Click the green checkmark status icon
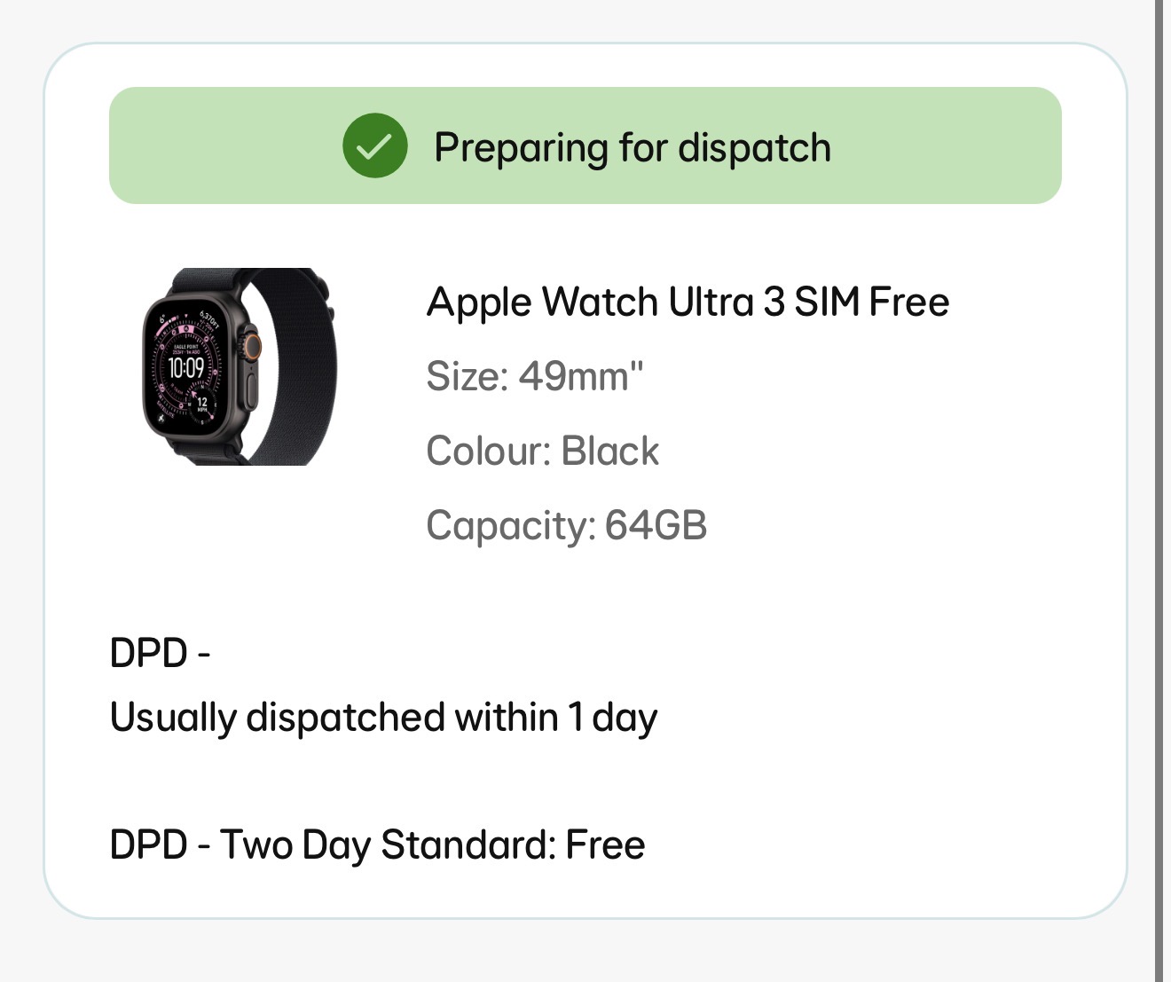Image resolution: width=1171 pixels, height=982 pixels. pos(375,146)
